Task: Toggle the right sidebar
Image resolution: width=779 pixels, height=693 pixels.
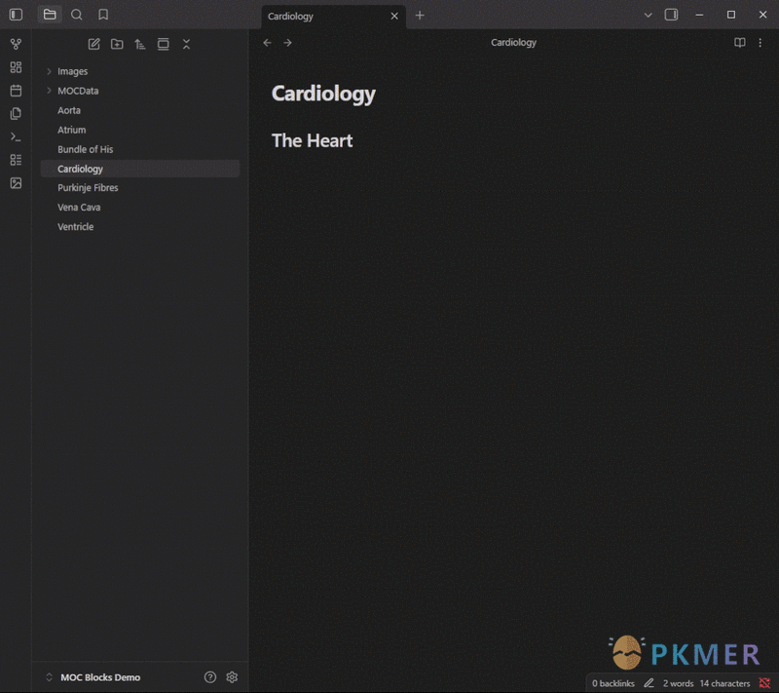Action: pyautogui.click(x=671, y=15)
